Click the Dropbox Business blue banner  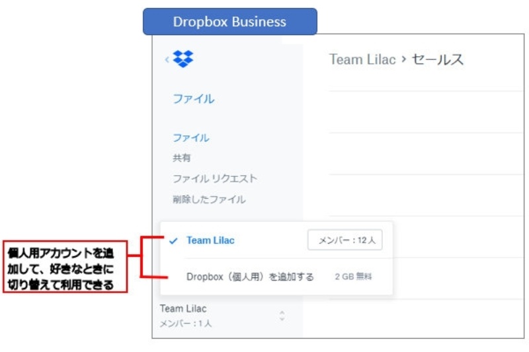pyautogui.click(x=229, y=22)
